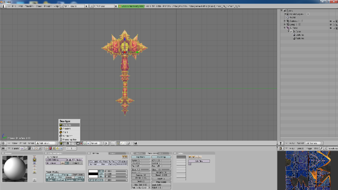Viewport: 338px width, 190px height.
Task: Choose Wireframe draw type
Action: [x=69, y=136]
